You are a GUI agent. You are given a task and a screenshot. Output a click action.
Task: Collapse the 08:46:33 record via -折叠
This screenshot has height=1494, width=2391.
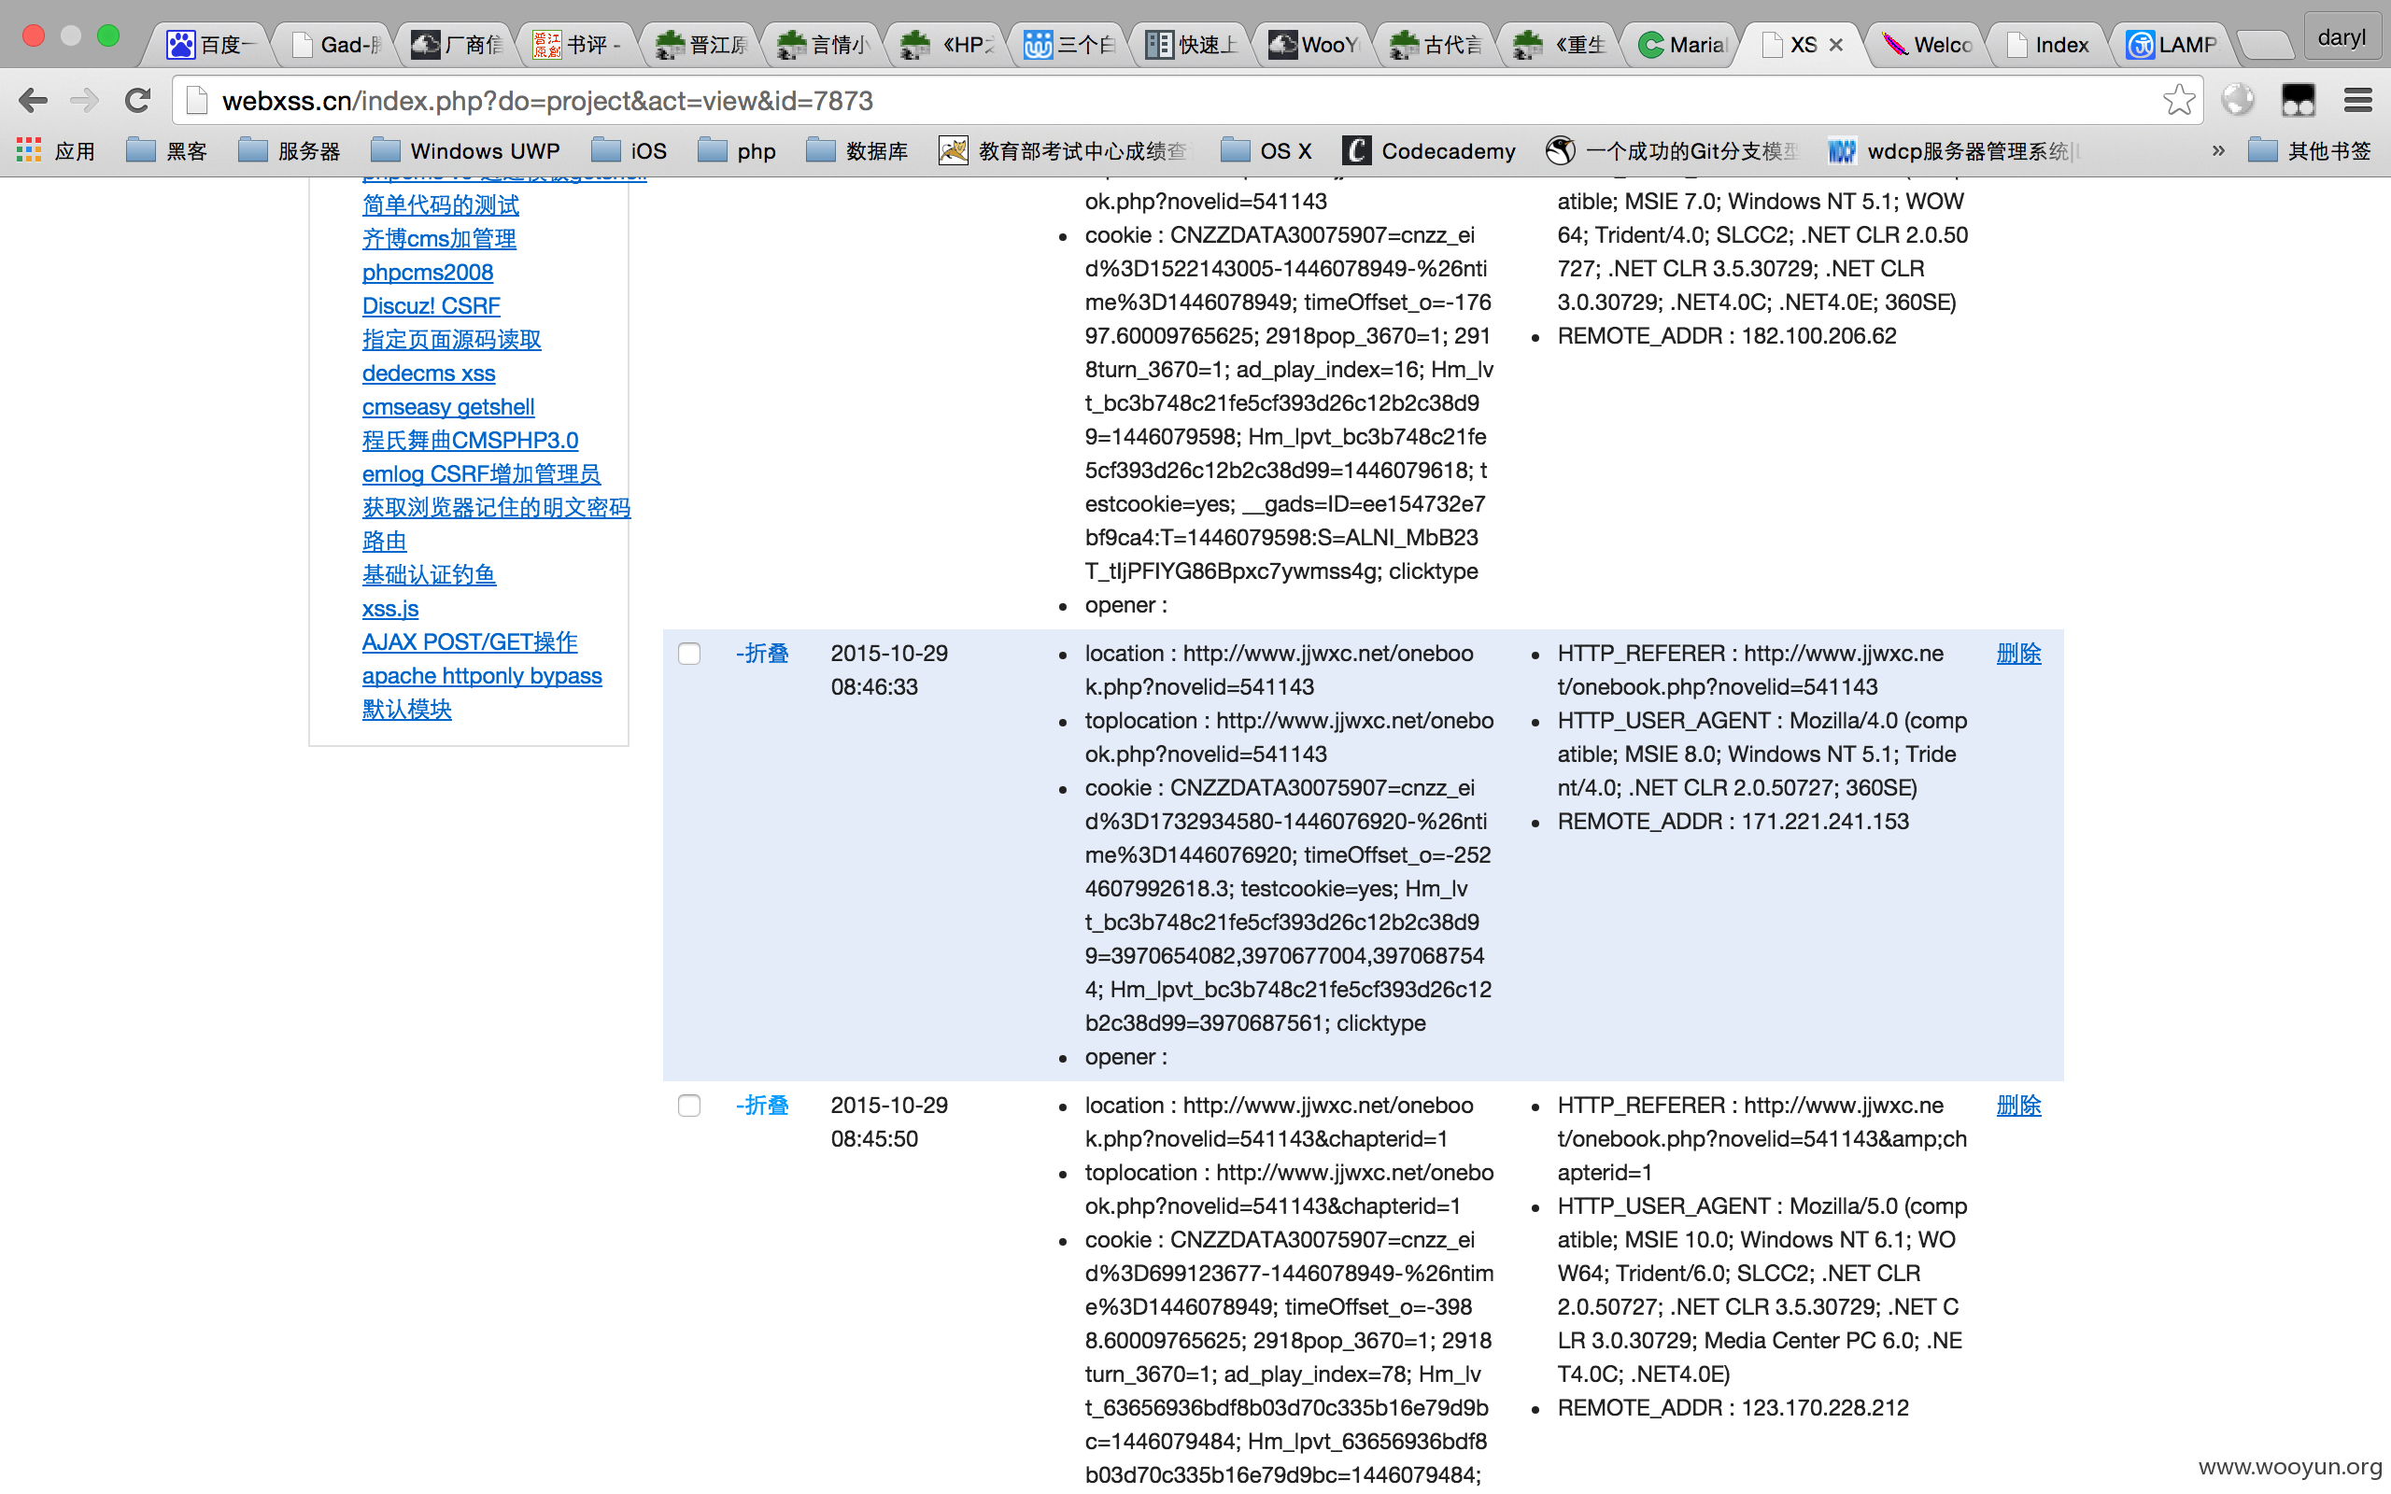click(x=763, y=653)
